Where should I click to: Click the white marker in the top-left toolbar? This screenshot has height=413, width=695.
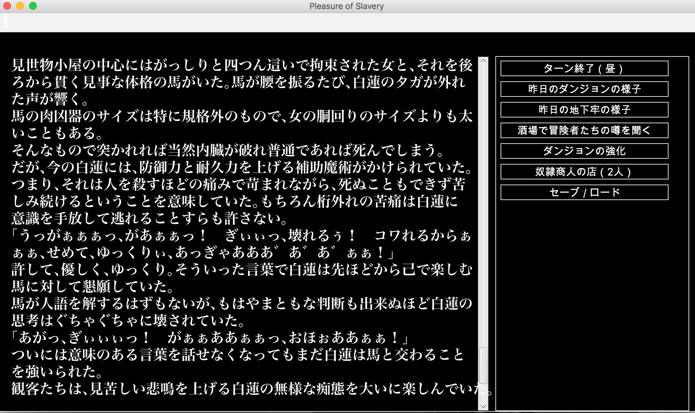[6, 21]
